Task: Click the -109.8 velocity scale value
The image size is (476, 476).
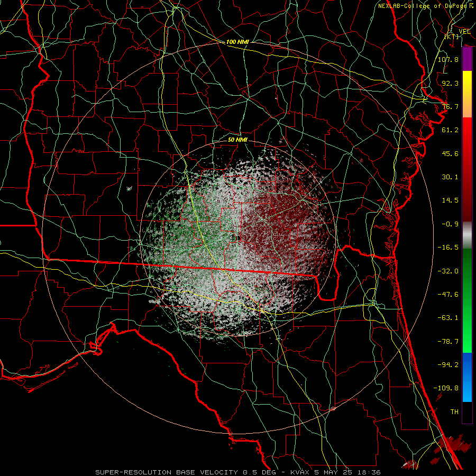Action: coord(446,388)
